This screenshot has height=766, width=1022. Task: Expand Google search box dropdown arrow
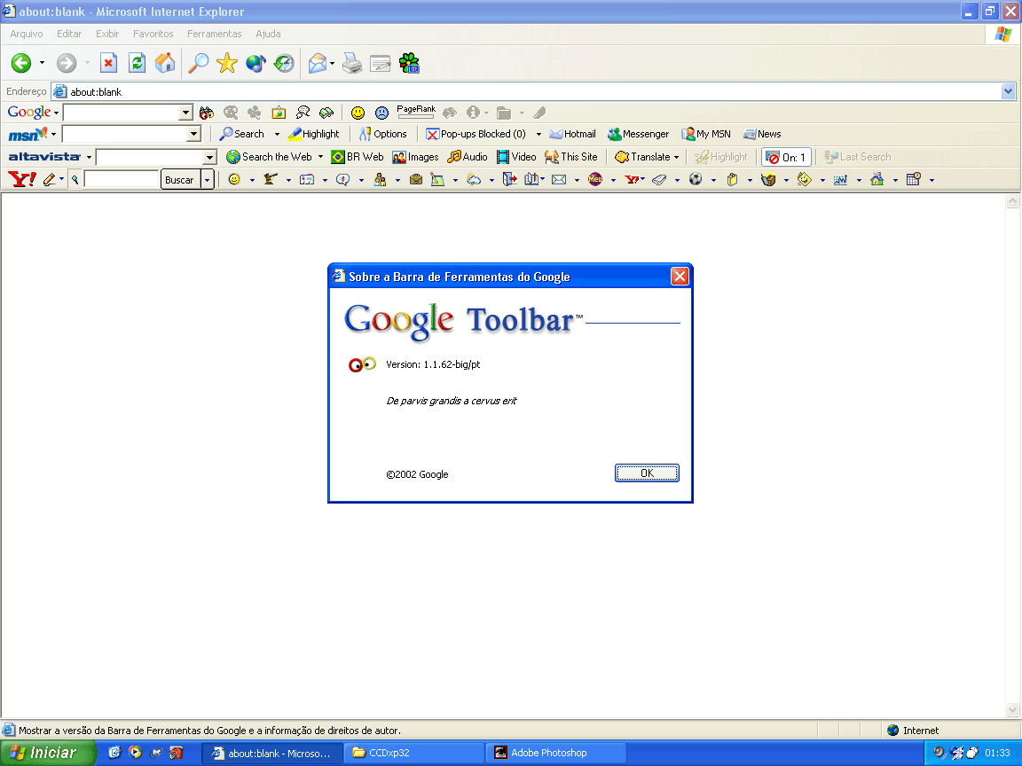185,113
